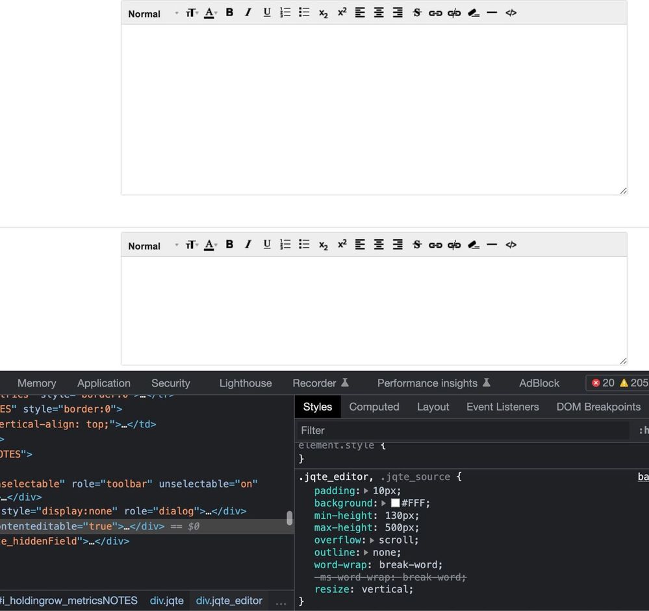Insert ordered list in the bottom editor

click(x=286, y=245)
